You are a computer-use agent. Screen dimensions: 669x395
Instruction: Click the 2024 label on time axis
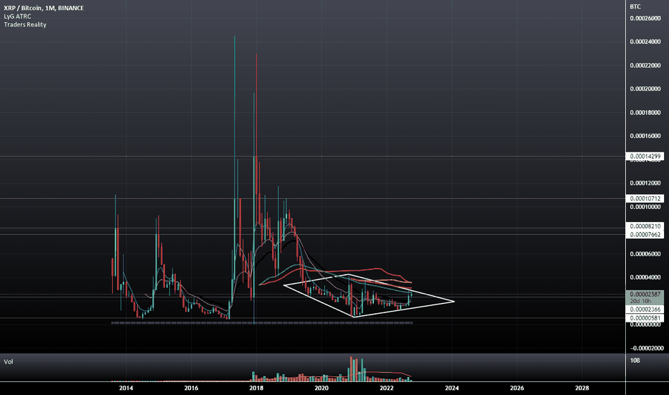coord(452,388)
